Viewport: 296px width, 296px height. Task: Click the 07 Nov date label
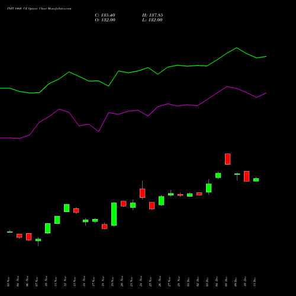pos(37,282)
